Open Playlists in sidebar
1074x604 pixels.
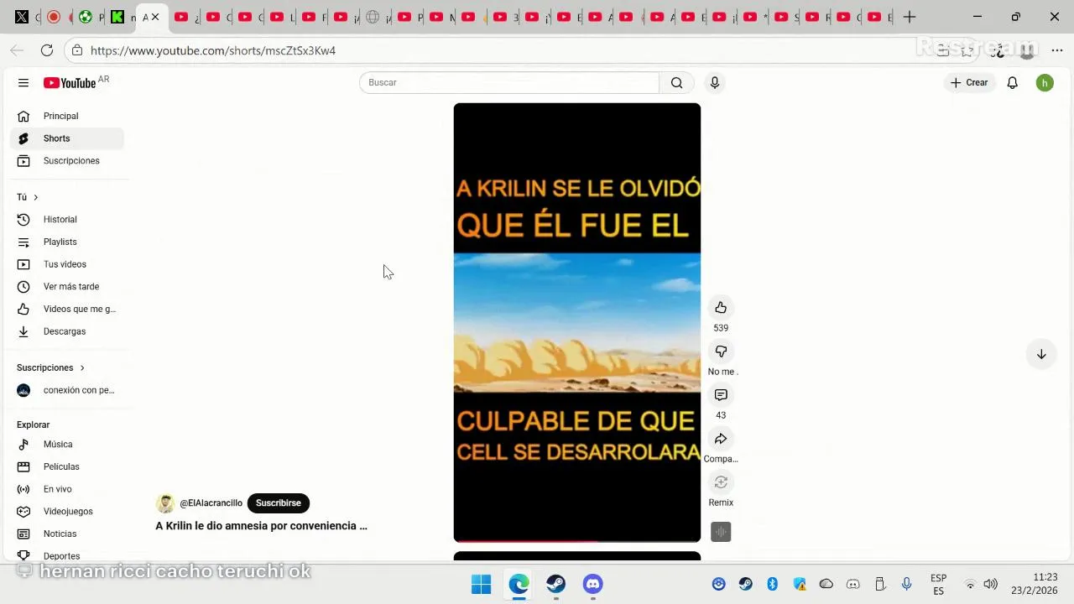(67, 242)
